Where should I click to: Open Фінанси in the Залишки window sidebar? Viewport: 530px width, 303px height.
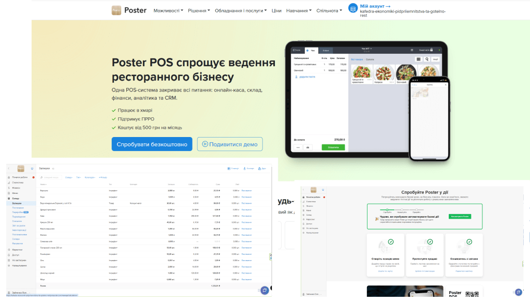click(16, 188)
